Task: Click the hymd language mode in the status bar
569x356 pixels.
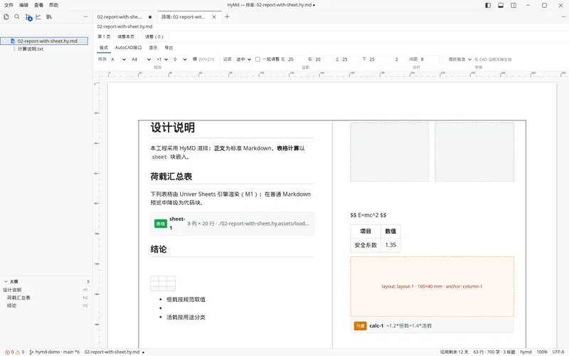Action: [526, 352]
